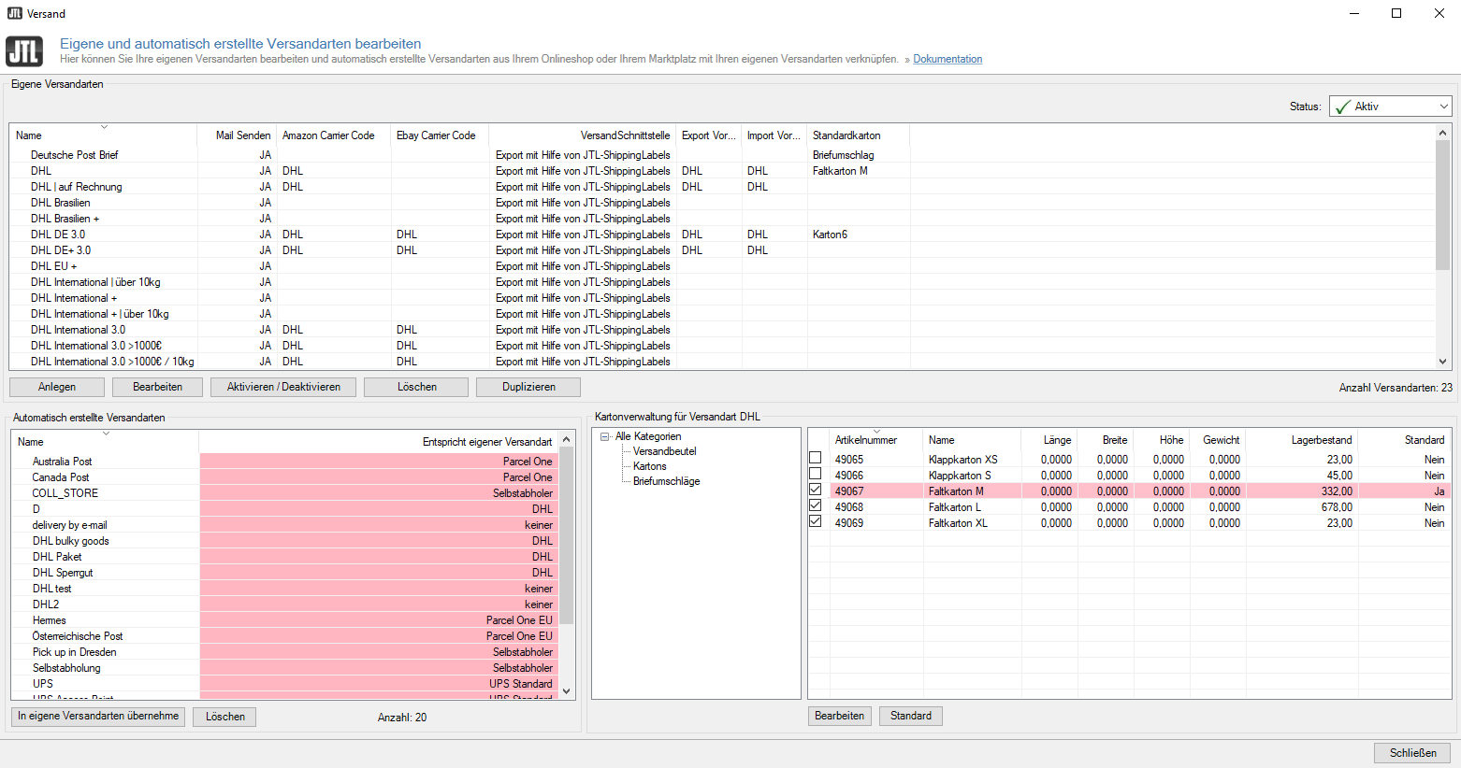
Task: Select Briefumschläge category in tree
Action: tap(666, 481)
